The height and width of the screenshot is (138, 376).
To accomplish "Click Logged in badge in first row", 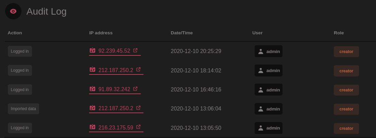I will pyautogui.click(x=20, y=51).
